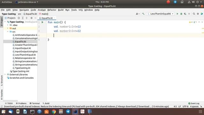This screenshot has height=115, width=204.
Task: Click the Stop process icon
Action: pos(189,14)
